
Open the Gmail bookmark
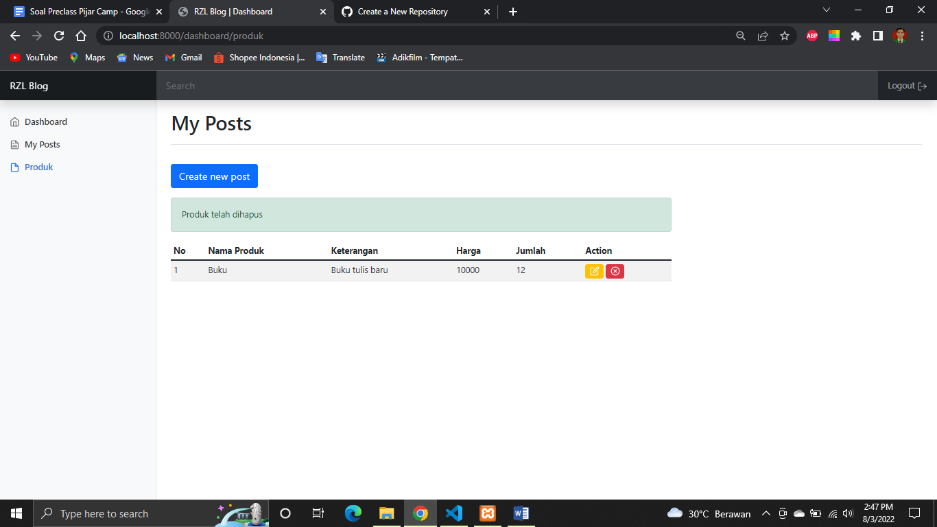pos(183,58)
